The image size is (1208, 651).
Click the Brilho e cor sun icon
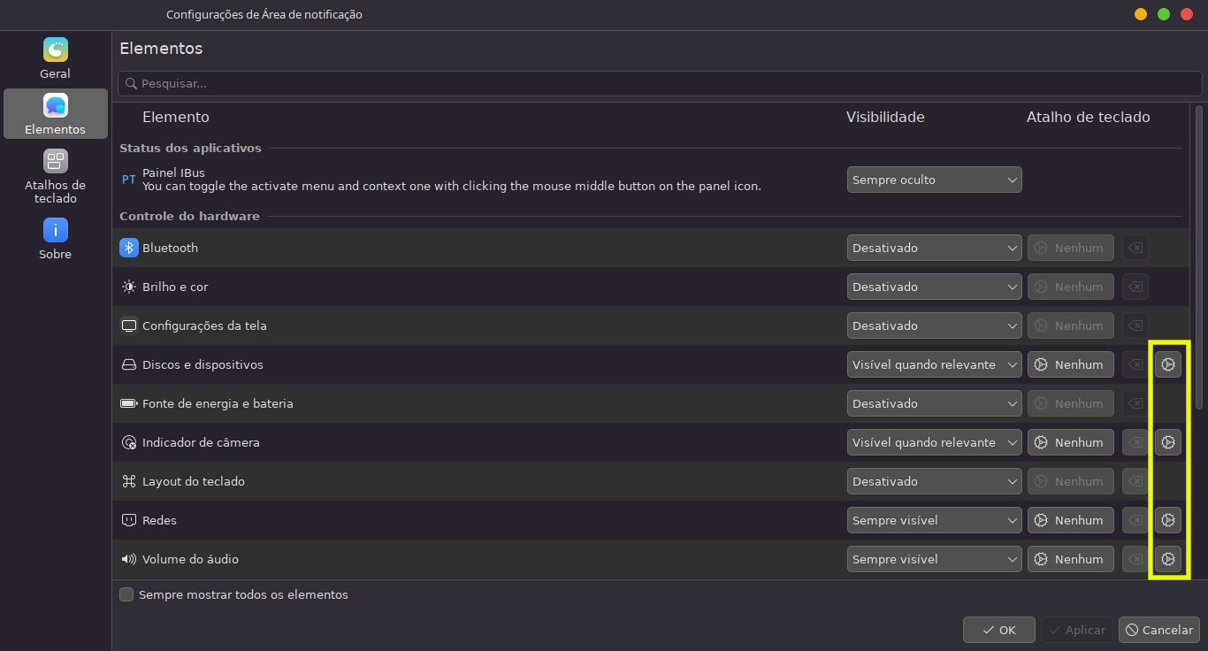[x=129, y=287]
